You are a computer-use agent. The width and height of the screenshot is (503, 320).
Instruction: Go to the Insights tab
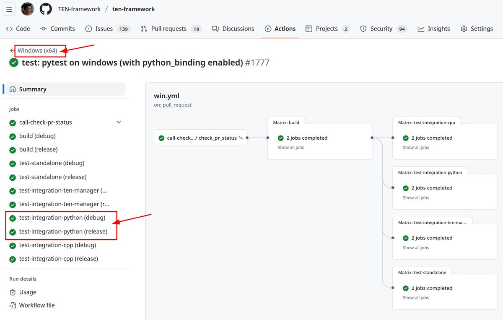pyautogui.click(x=434, y=28)
